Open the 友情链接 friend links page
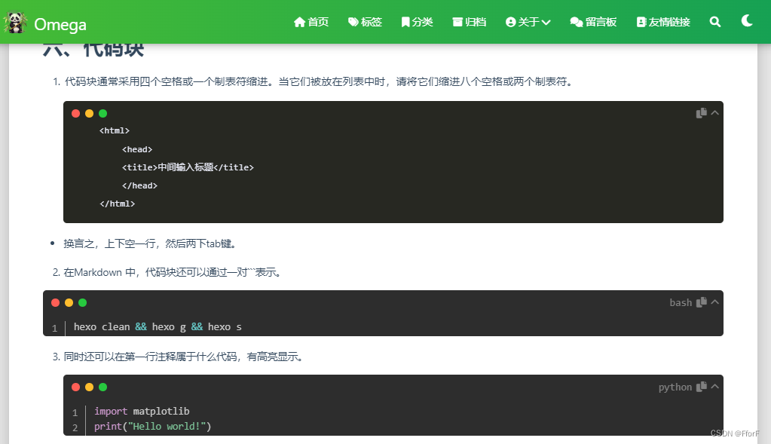Image resolution: width=771 pixels, height=444 pixels. [663, 22]
